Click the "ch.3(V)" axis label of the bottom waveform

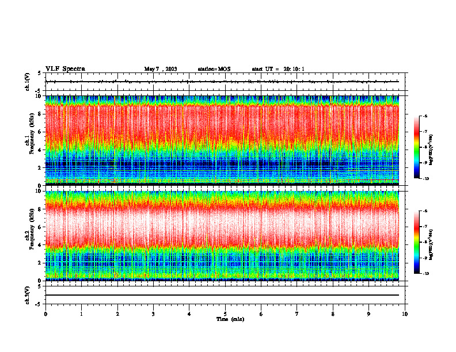pos(28,296)
